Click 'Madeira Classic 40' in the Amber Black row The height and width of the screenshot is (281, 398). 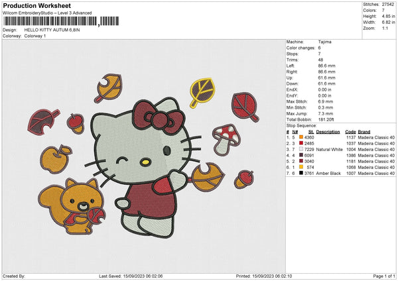point(376,173)
